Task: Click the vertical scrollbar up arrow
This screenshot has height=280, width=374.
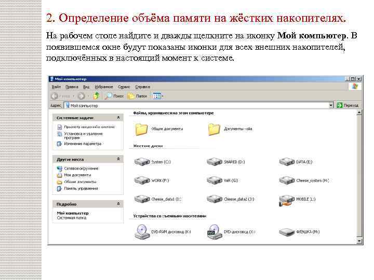Action: [359, 113]
